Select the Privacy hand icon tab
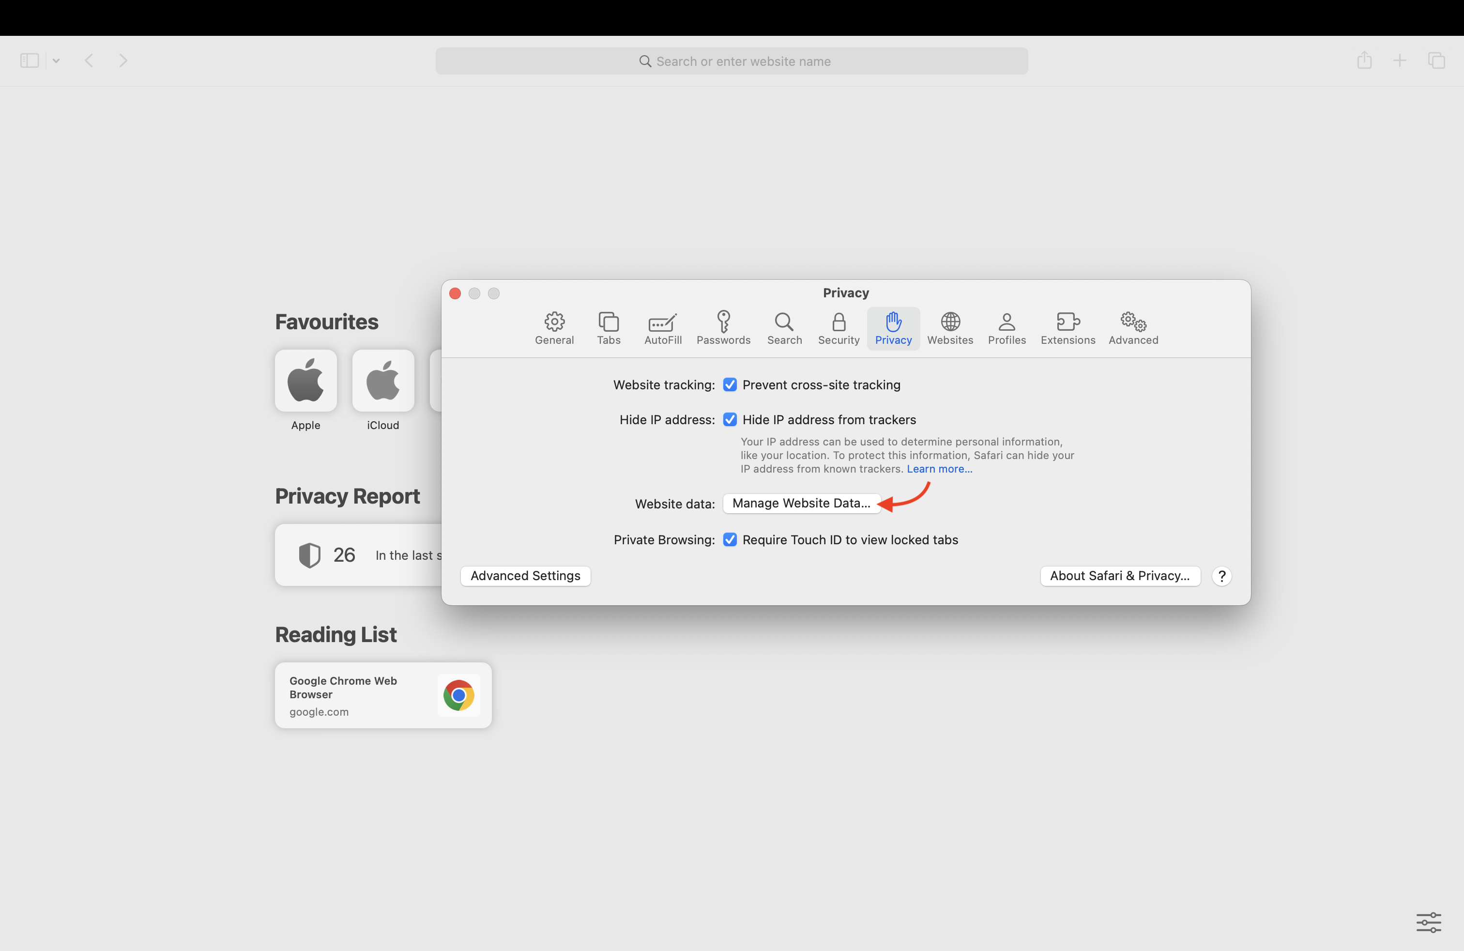Viewport: 1464px width, 951px height. coord(893,328)
